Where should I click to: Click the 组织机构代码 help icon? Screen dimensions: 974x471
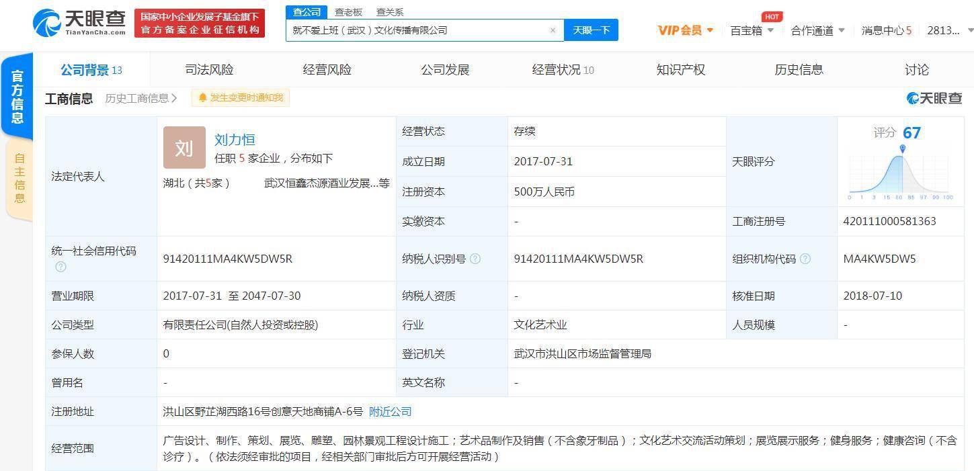click(x=805, y=259)
